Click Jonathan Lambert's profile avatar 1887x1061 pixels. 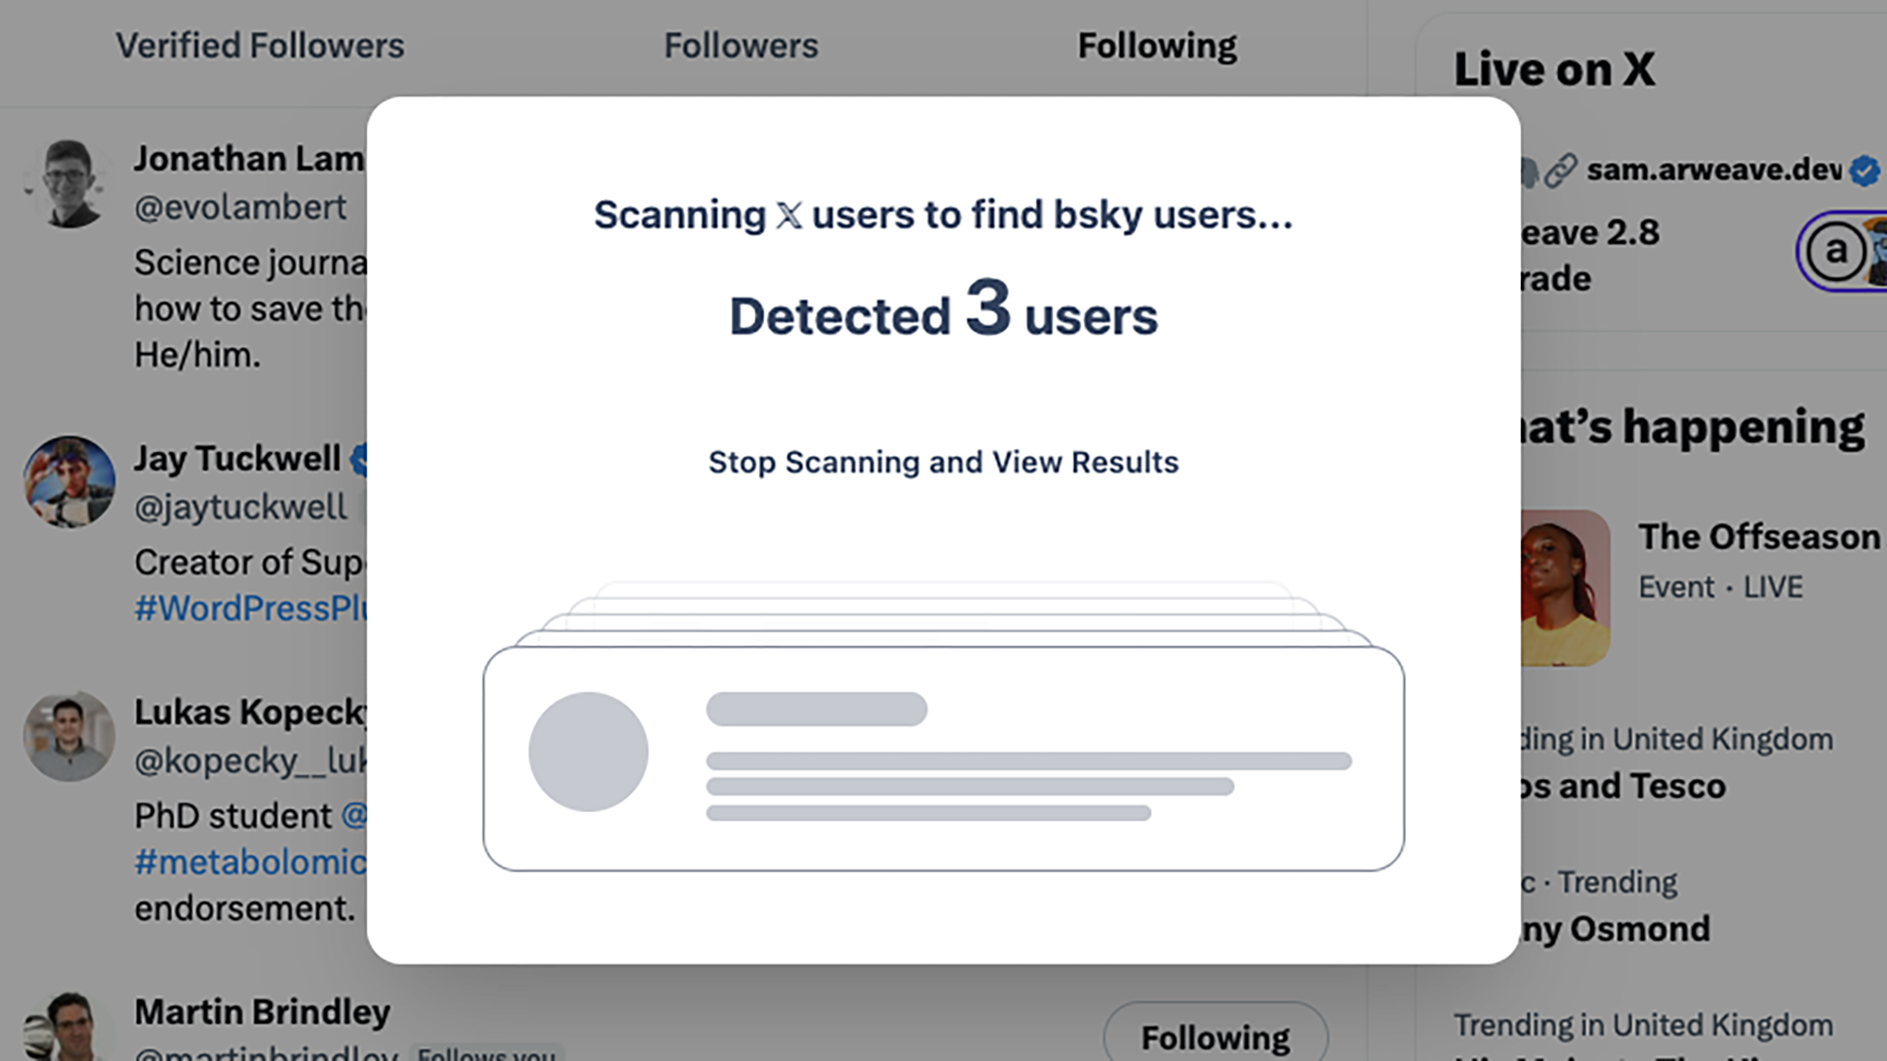(68, 183)
